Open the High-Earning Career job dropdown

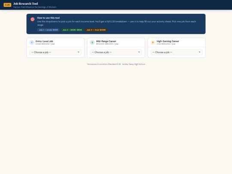[x=177, y=52]
